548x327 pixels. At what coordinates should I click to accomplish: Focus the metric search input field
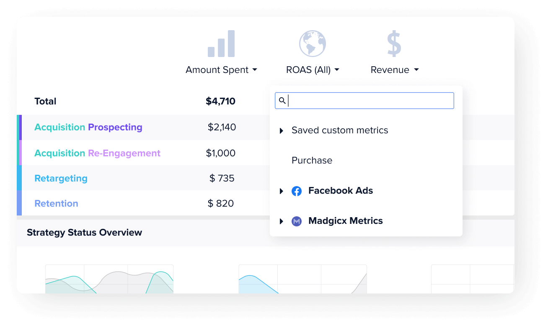[364, 101]
